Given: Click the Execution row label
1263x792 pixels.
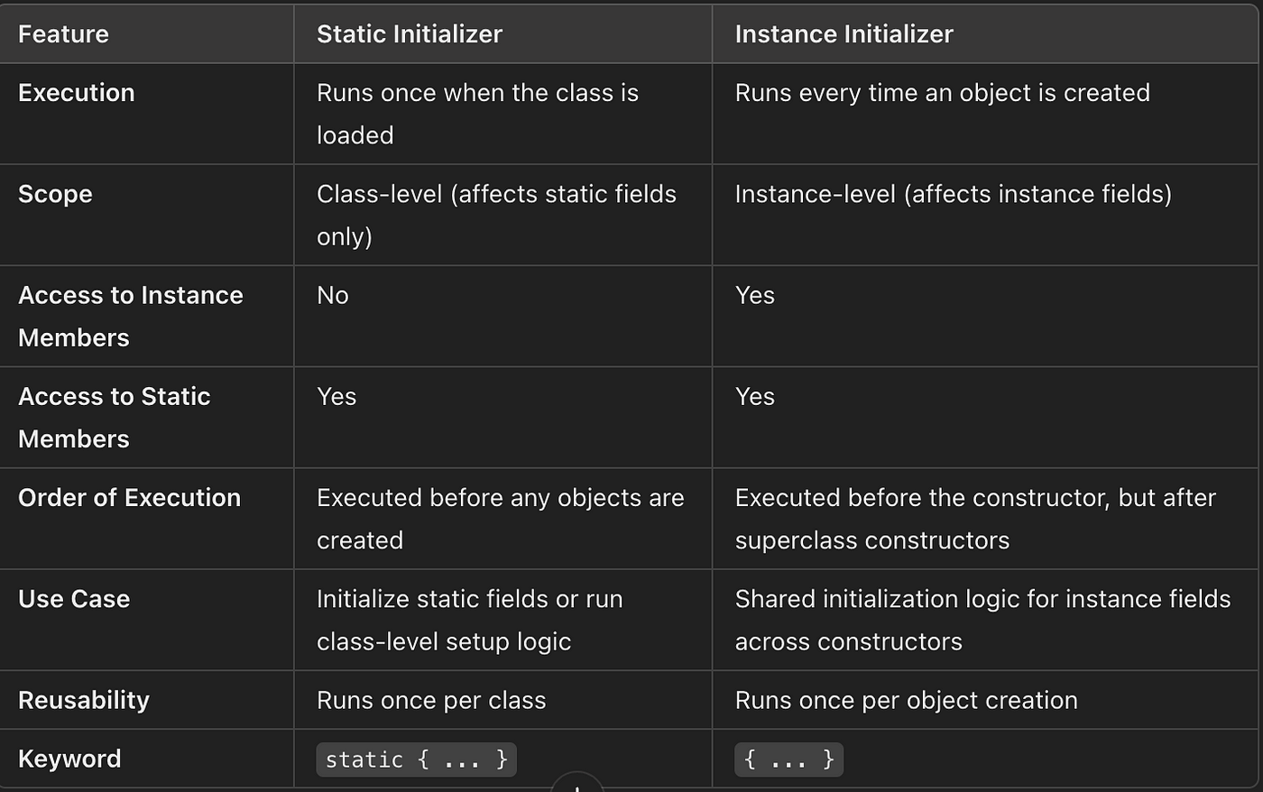Looking at the screenshot, I should click(77, 93).
